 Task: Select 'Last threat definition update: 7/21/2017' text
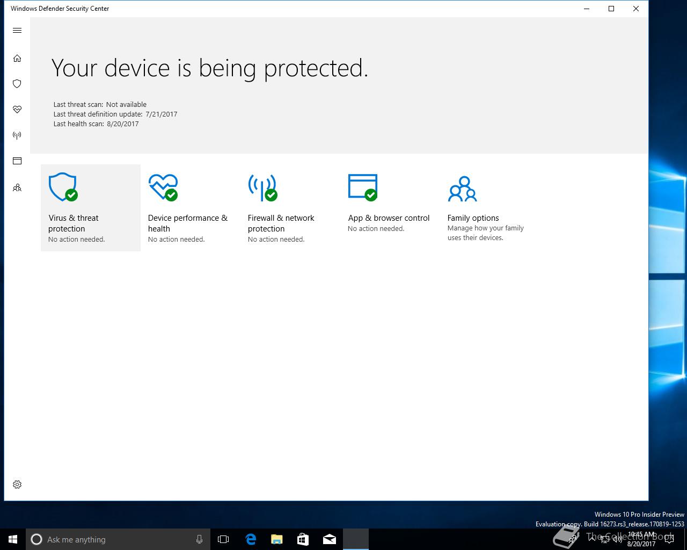(115, 114)
